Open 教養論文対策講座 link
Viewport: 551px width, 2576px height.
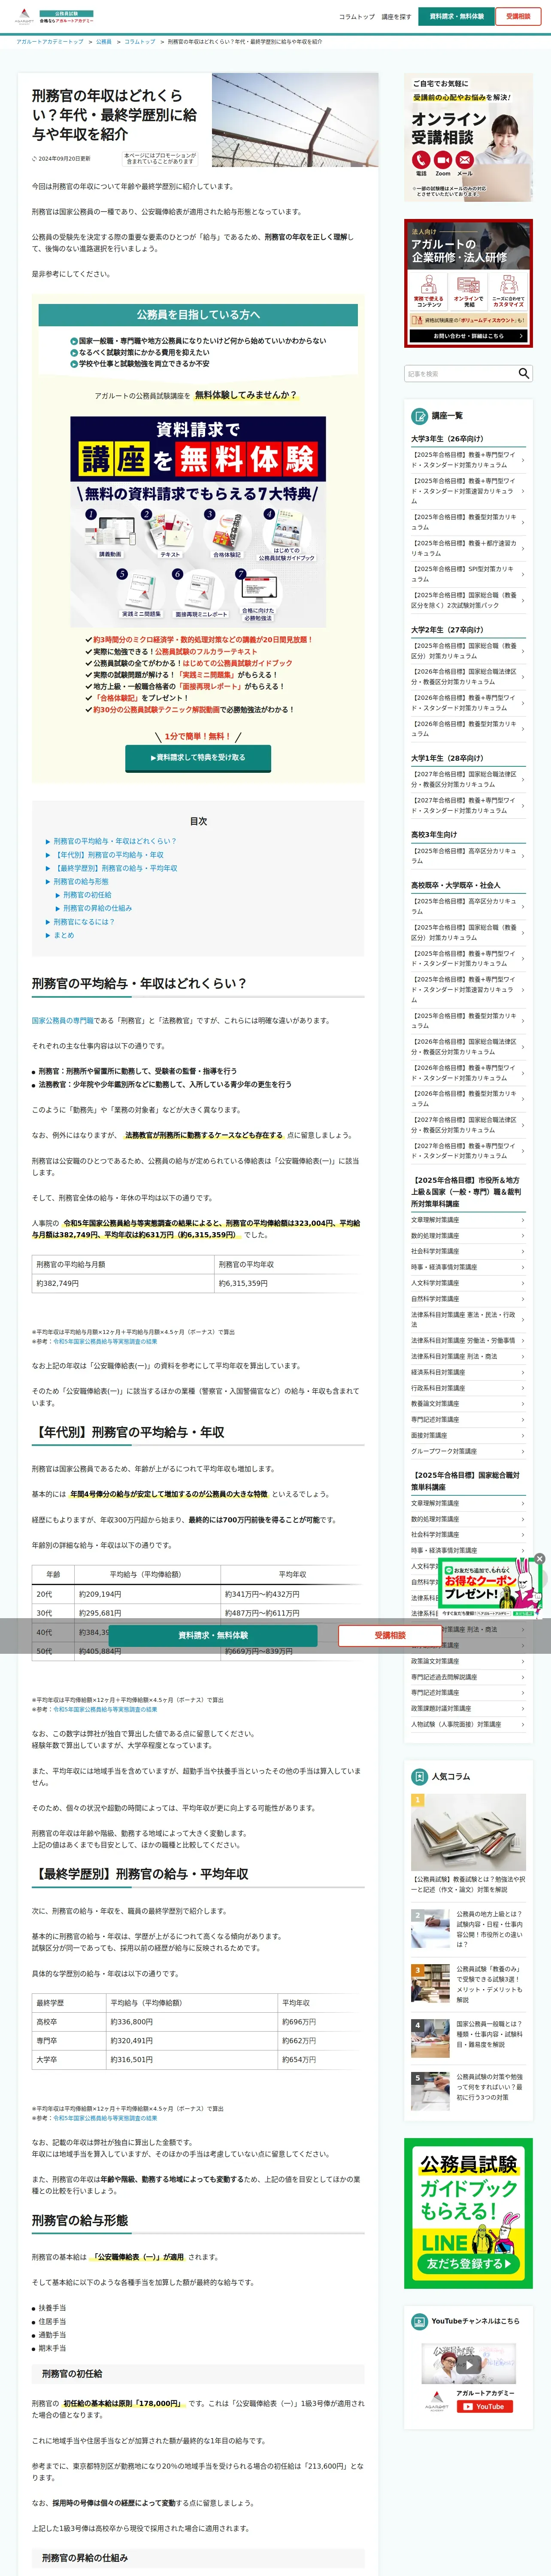468,1403
